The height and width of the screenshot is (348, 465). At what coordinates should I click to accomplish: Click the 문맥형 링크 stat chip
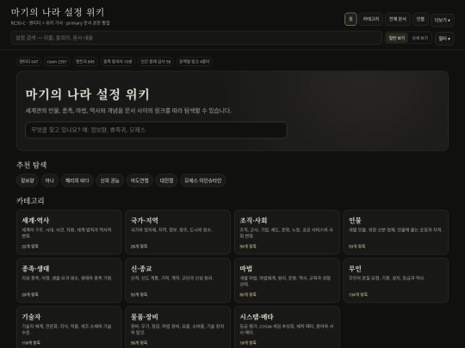click(x=195, y=62)
